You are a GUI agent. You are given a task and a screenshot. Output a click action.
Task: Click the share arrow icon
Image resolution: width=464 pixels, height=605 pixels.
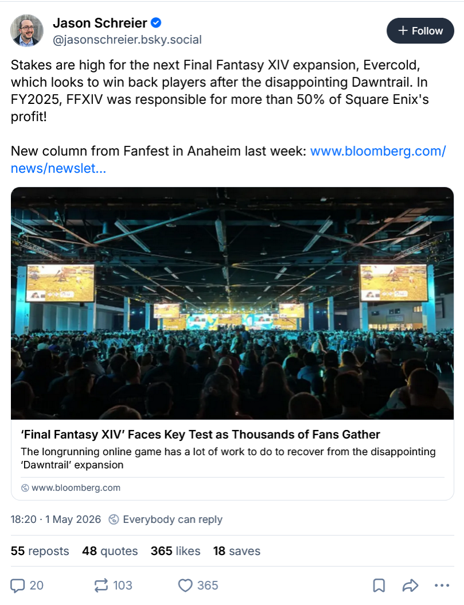pos(410,585)
